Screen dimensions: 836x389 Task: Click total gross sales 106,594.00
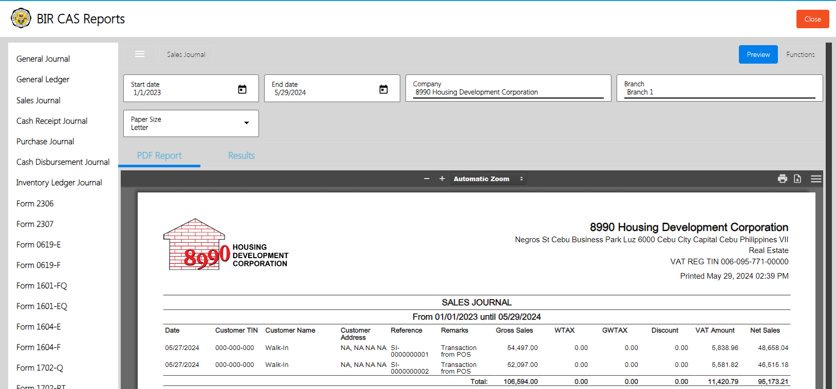pyautogui.click(x=521, y=382)
